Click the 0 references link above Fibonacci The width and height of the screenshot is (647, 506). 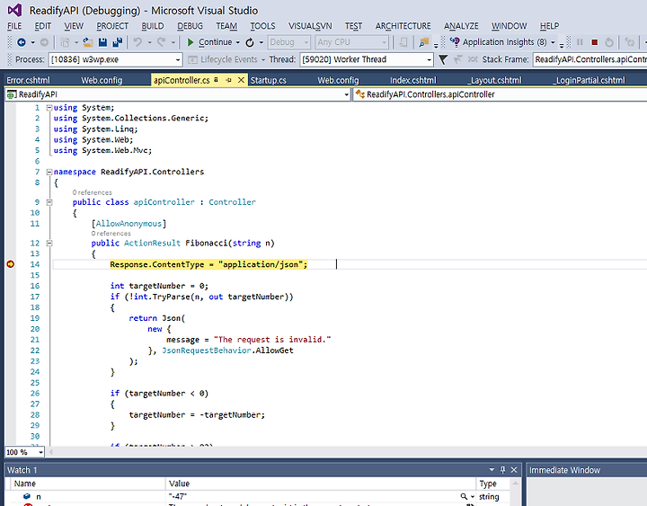[111, 233]
